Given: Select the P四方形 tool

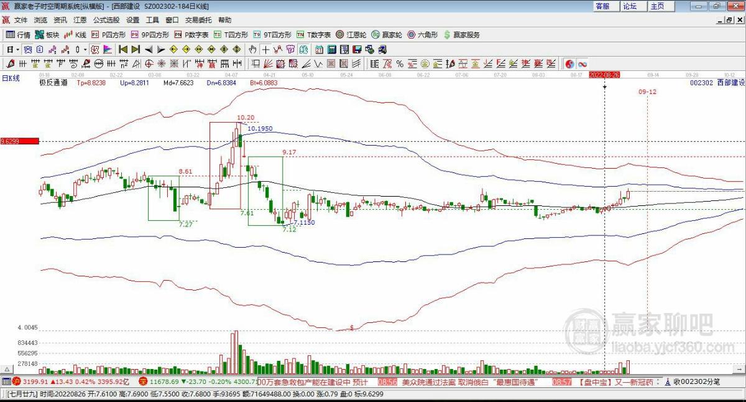Looking at the screenshot, I should click(x=109, y=35).
